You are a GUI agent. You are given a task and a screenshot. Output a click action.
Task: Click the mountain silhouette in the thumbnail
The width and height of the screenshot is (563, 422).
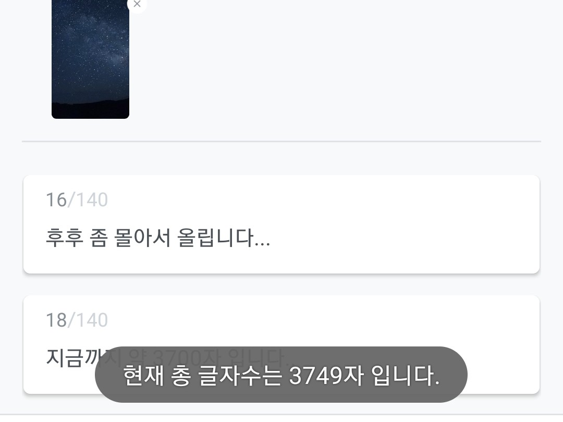[91, 107]
